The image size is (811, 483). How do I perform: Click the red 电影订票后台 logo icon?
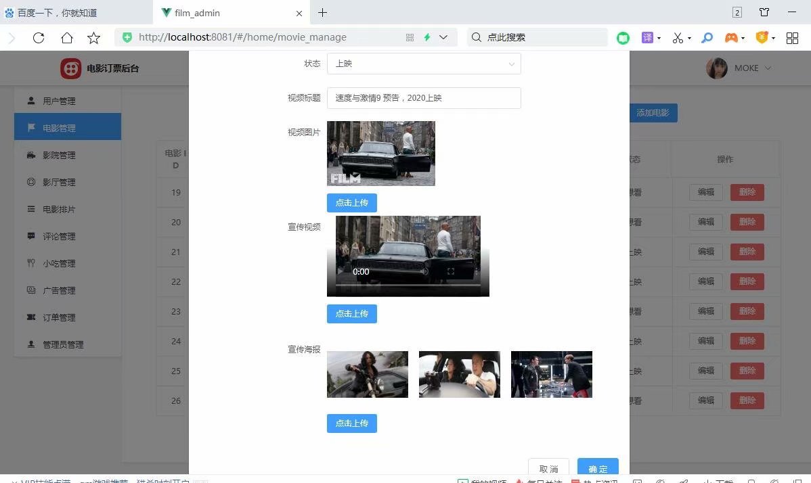coord(71,68)
